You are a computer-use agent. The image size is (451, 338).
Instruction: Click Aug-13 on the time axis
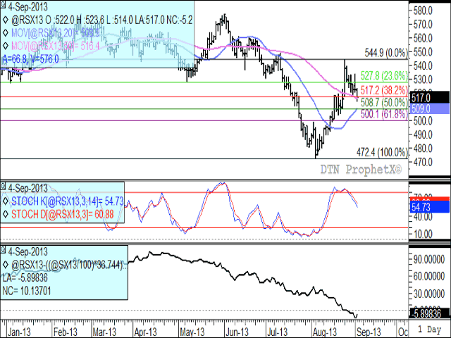324,332
